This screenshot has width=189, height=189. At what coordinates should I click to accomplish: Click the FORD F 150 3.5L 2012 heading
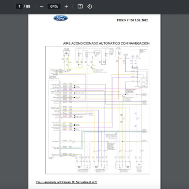coord(132,20)
